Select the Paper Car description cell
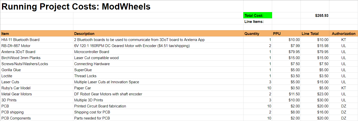Viewport: 358px width, 121px height. pyautogui.click(x=158, y=88)
